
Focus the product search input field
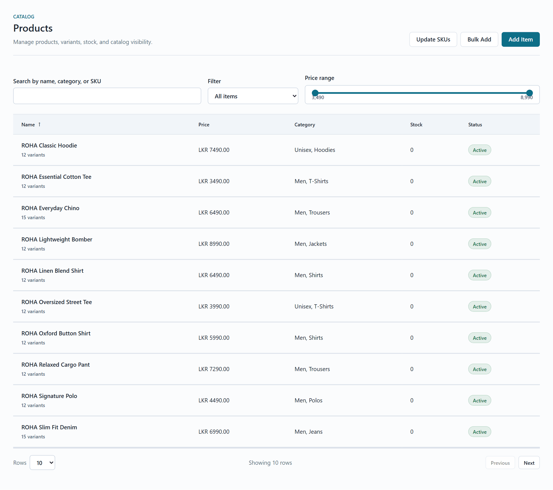107,96
